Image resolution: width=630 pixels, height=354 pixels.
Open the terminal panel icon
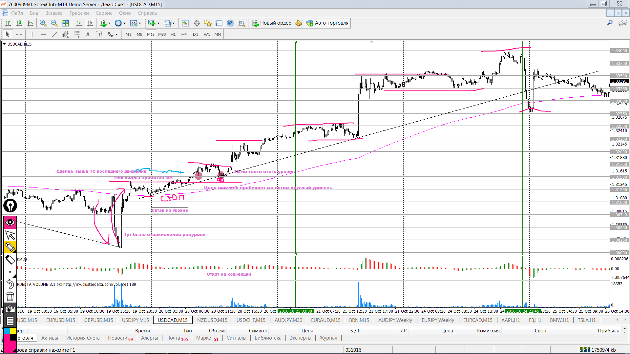coord(219,23)
